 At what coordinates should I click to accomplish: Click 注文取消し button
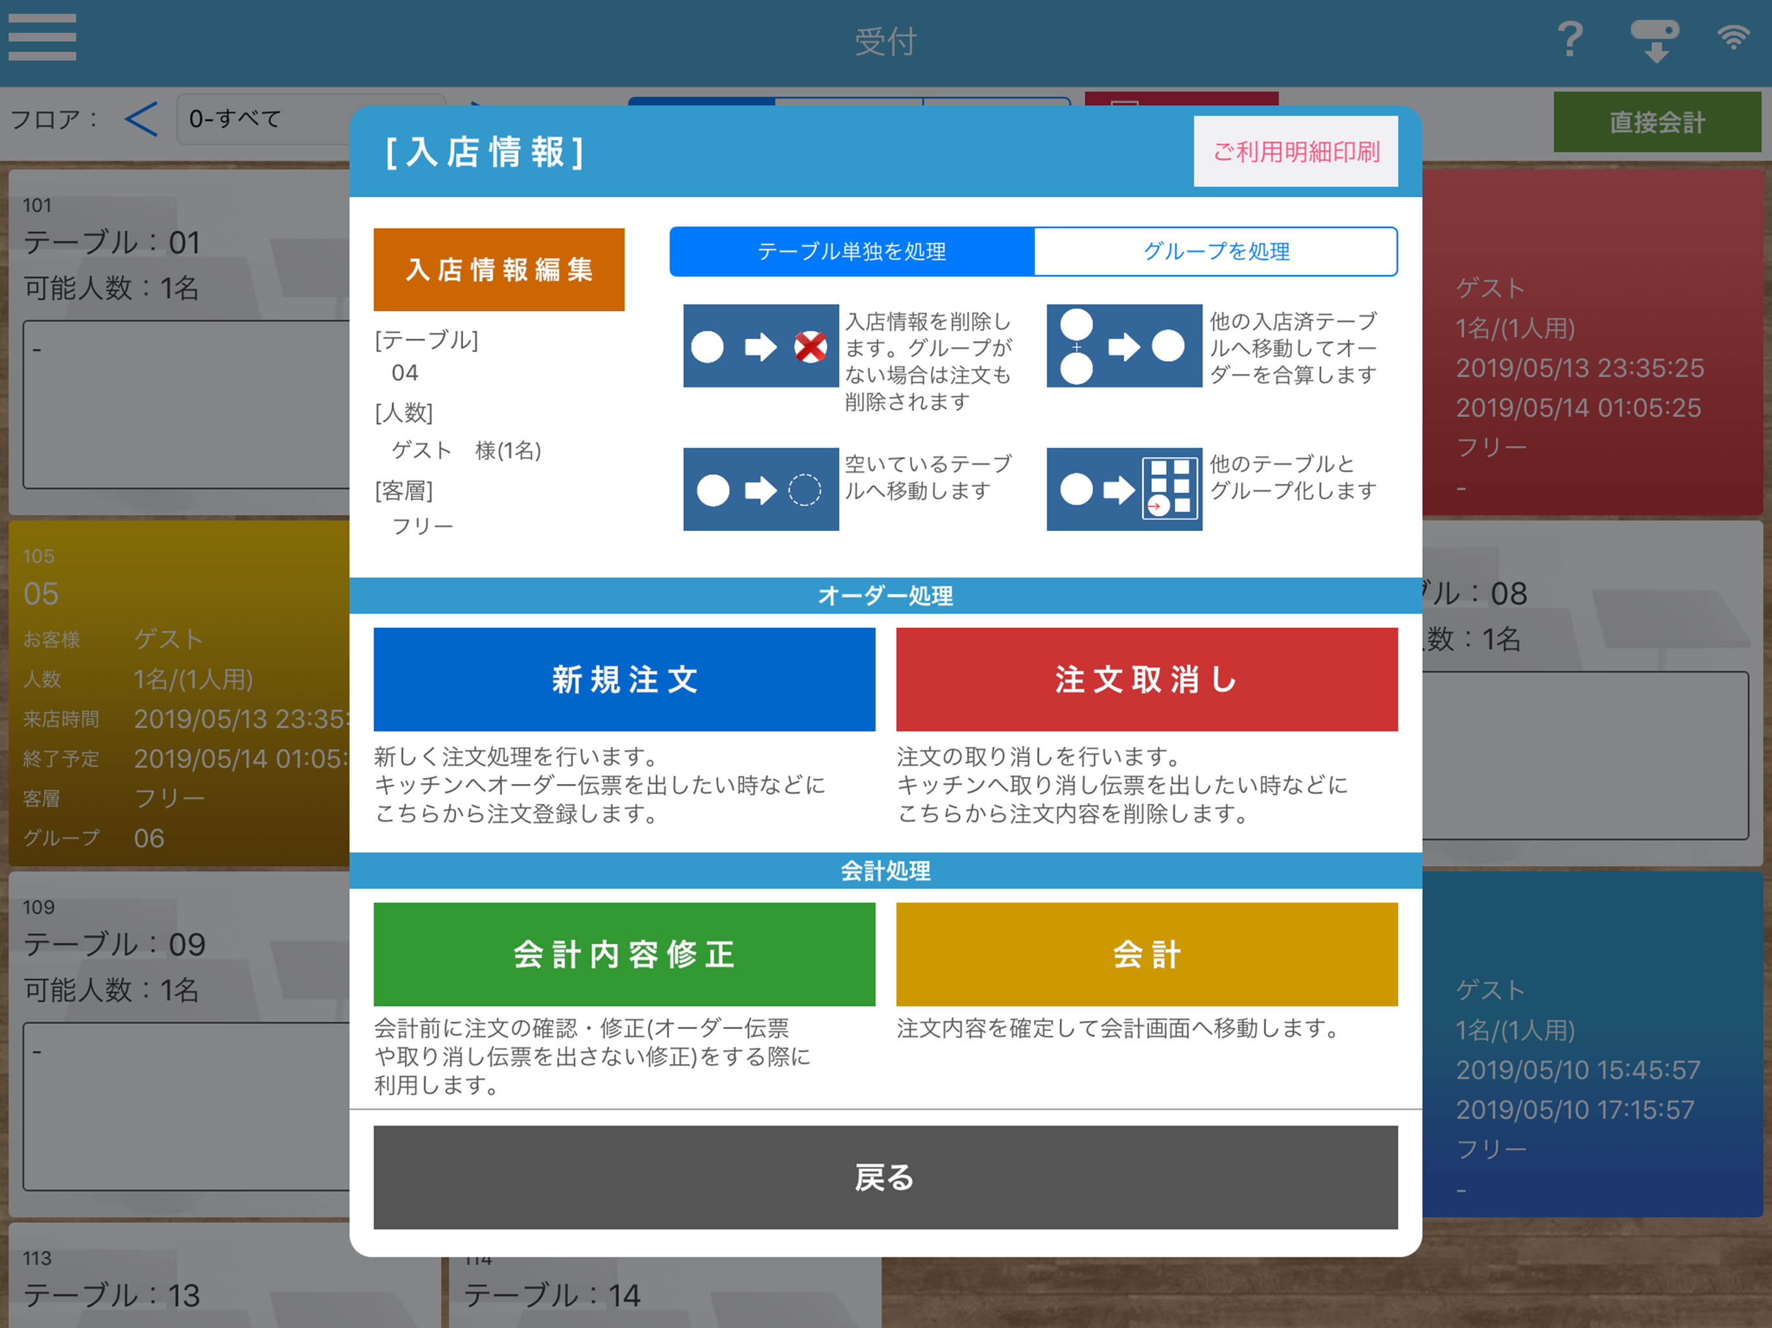pos(1146,679)
